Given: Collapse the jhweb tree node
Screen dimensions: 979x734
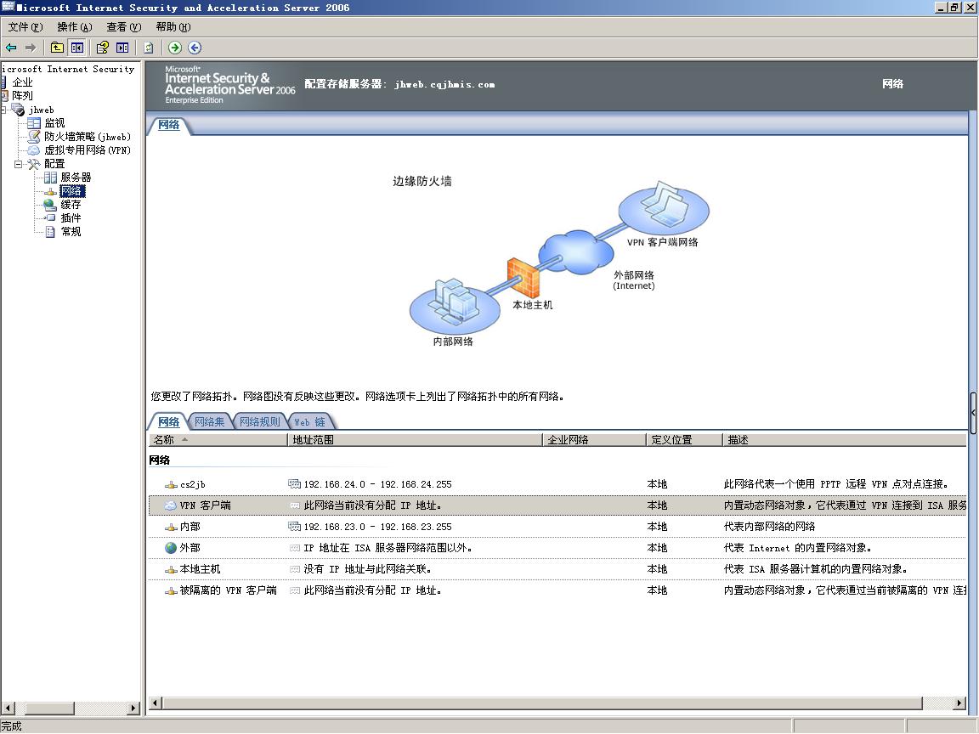Looking at the screenshot, I should pyautogui.click(x=3, y=110).
